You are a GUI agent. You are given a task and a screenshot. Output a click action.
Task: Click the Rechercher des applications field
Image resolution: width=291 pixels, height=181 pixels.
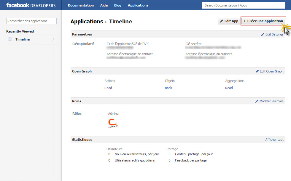coord(31,21)
